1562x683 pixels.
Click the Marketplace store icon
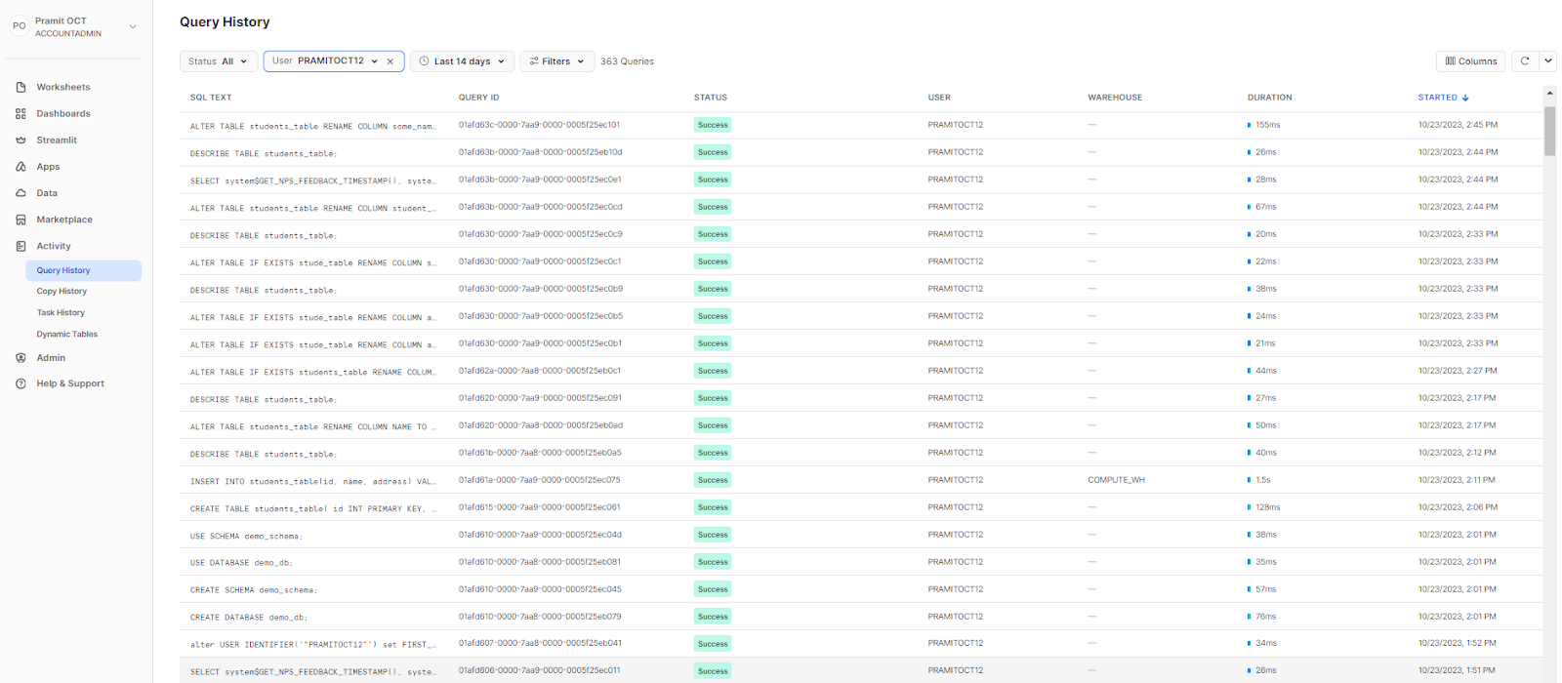pyautogui.click(x=21, y=220)
